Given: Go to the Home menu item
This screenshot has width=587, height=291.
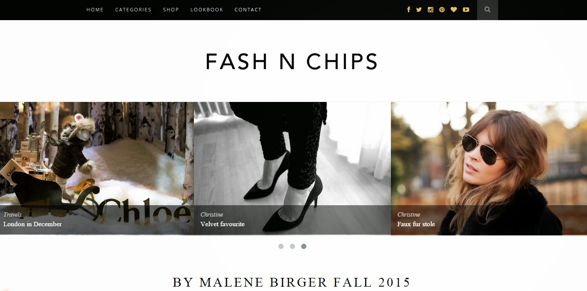Looking at the screenshot, I should tap(95, 10).
